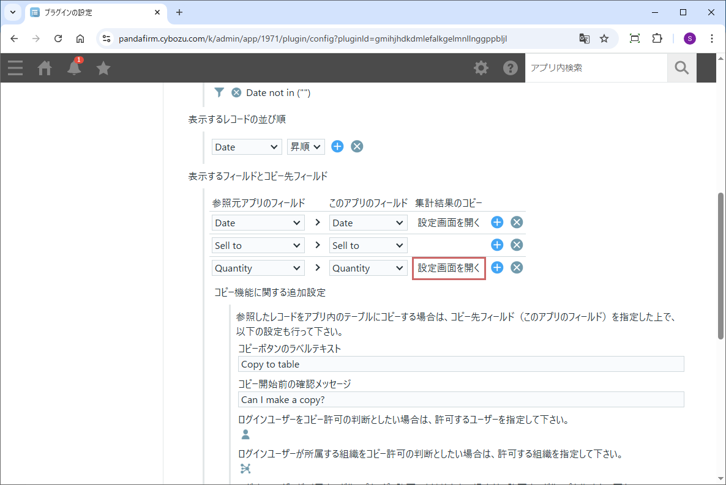Open the filter funnel icon

click(x=219, y=92)
